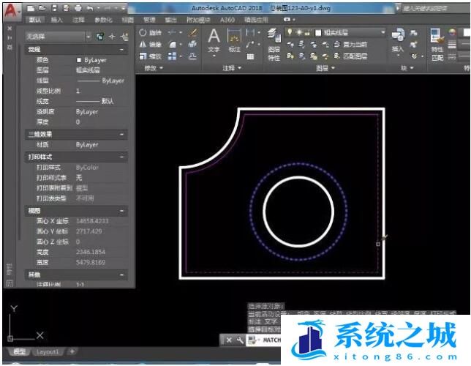Image resolution: width=471 pixels, height=366 pixels.
Task: Click the Insert block (插入) icon
Action: click(398, 41)
